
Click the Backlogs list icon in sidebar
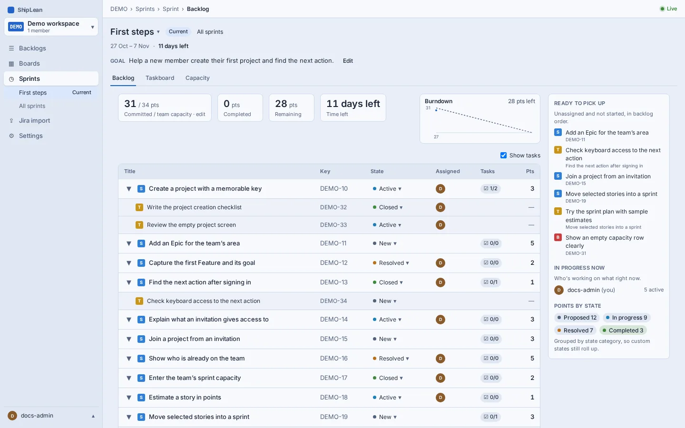pyautogui.click(x=11, y=49)
